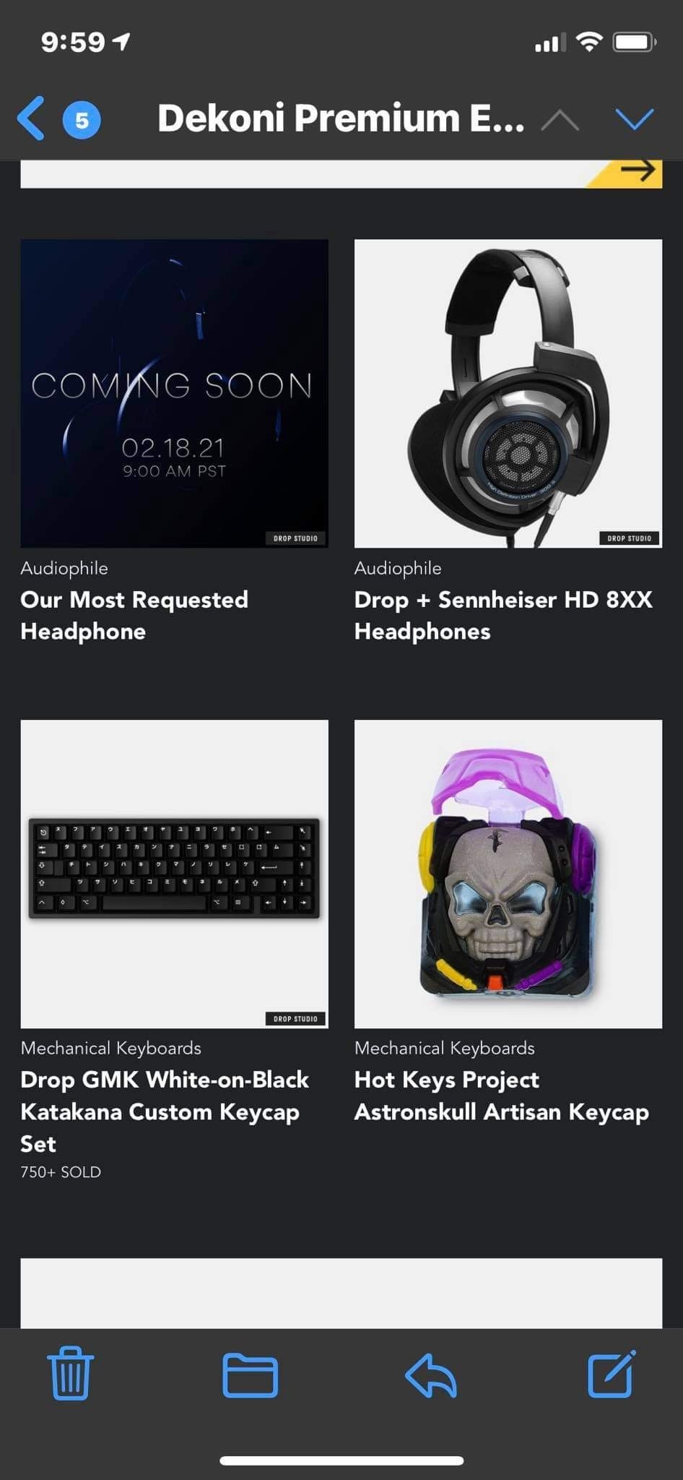683x1480 pixels.
Task: Move email using the folder icon
Action: click(x=250, y=1374)
